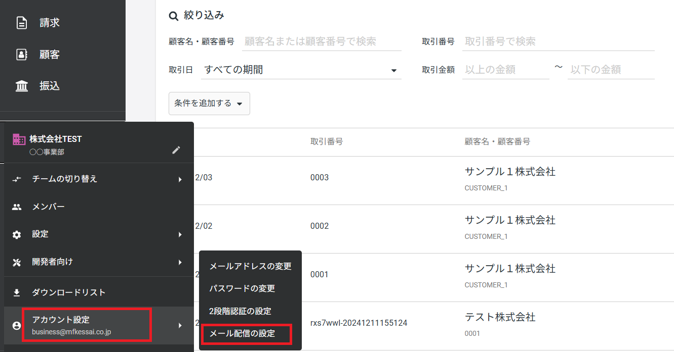Viewport: 674px width, 352px height.
Task: Select アカウント設定 menu entry
Action: coord(99,326)
